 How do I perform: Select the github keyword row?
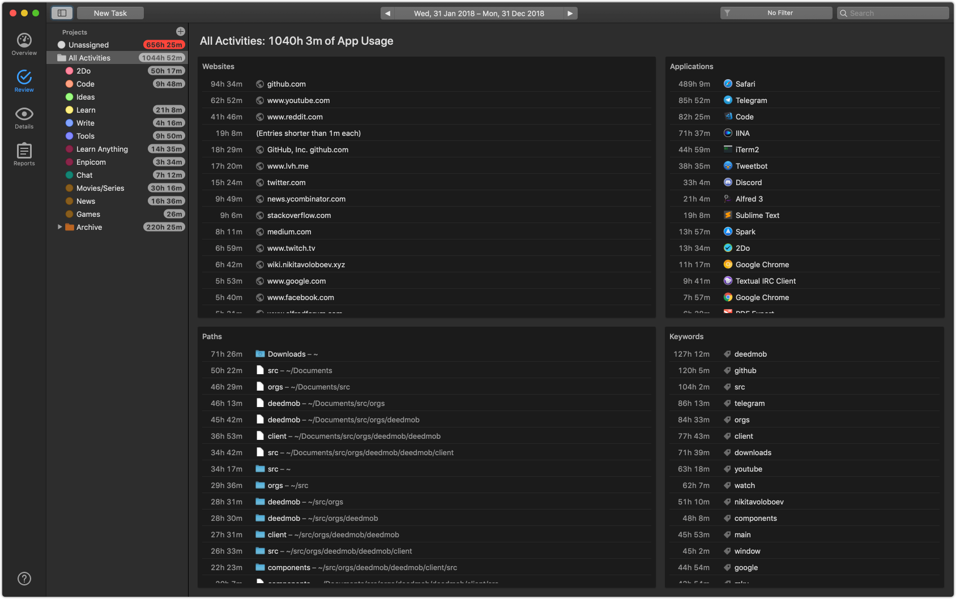click(805, 370)
